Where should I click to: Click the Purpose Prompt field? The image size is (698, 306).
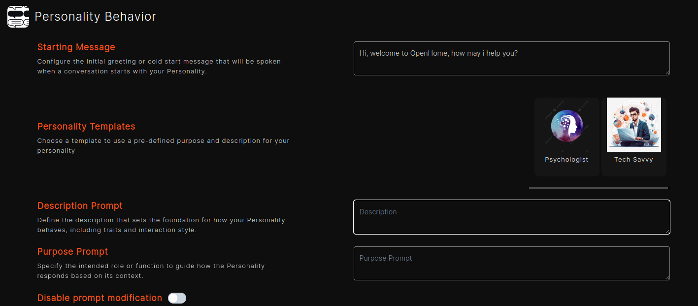click(511, 263)
